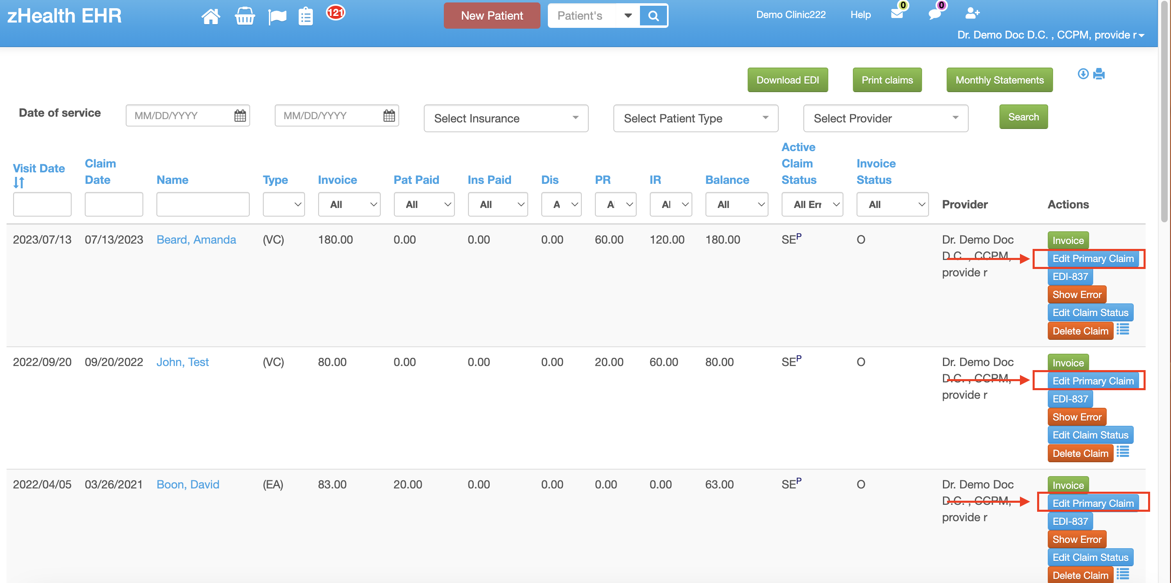Expand the Select Insurance dropdown
The image size is (1171, 583).
506,118
